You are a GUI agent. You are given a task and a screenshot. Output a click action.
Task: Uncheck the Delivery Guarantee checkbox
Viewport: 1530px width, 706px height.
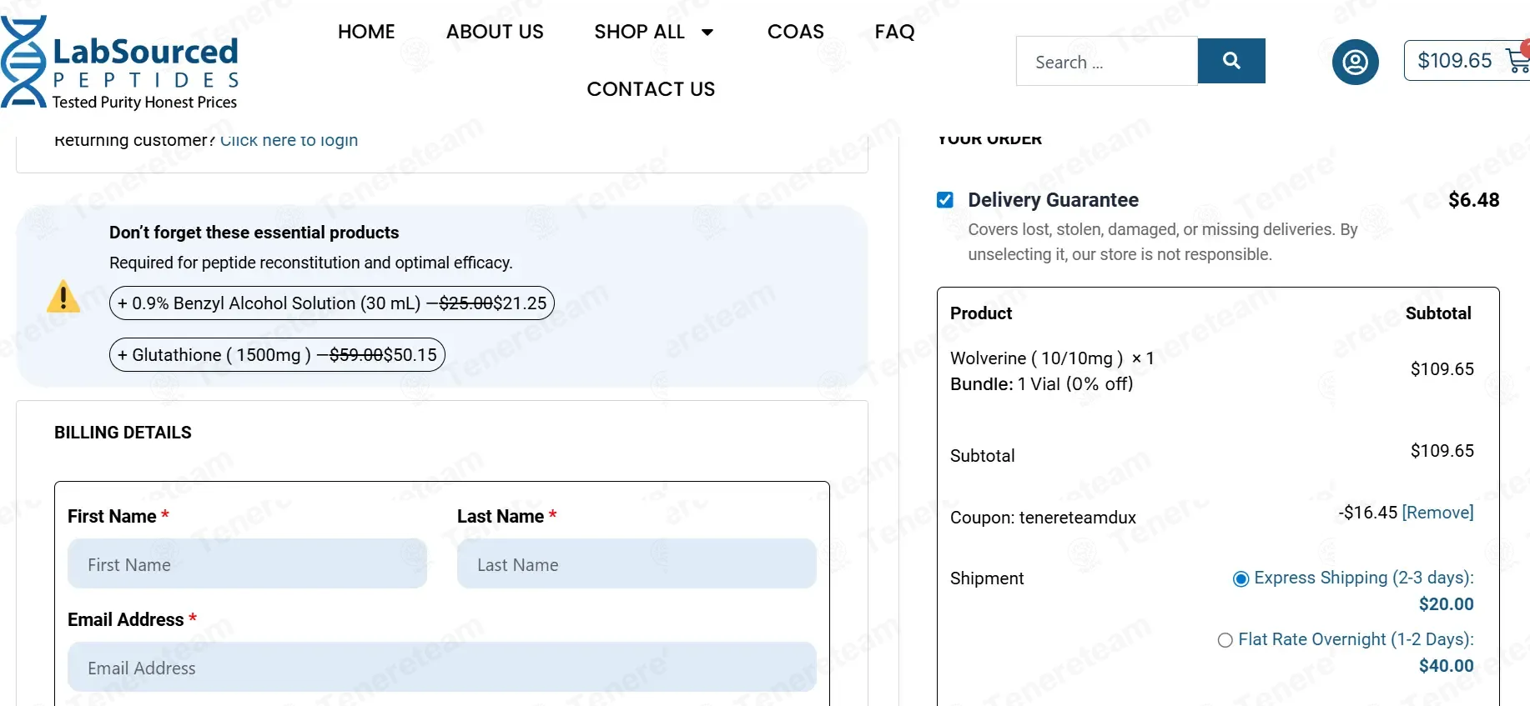coord(945,200)
